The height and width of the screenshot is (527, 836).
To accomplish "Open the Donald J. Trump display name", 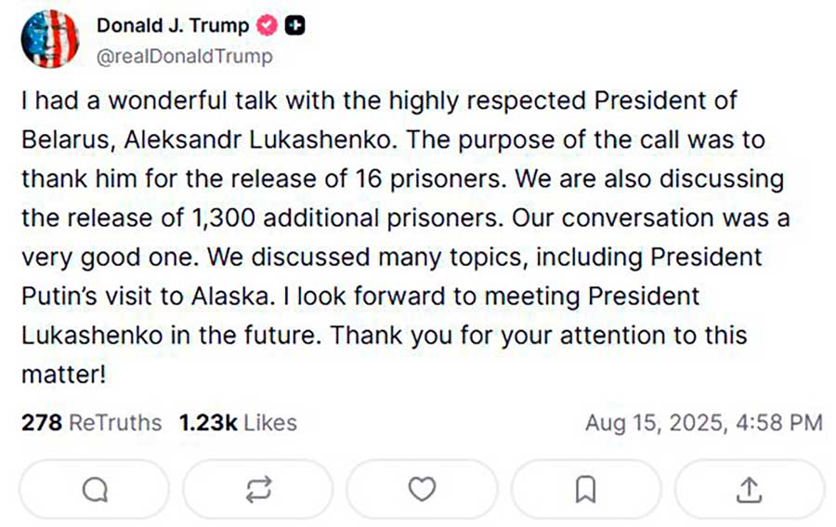I will pos(173,26).
